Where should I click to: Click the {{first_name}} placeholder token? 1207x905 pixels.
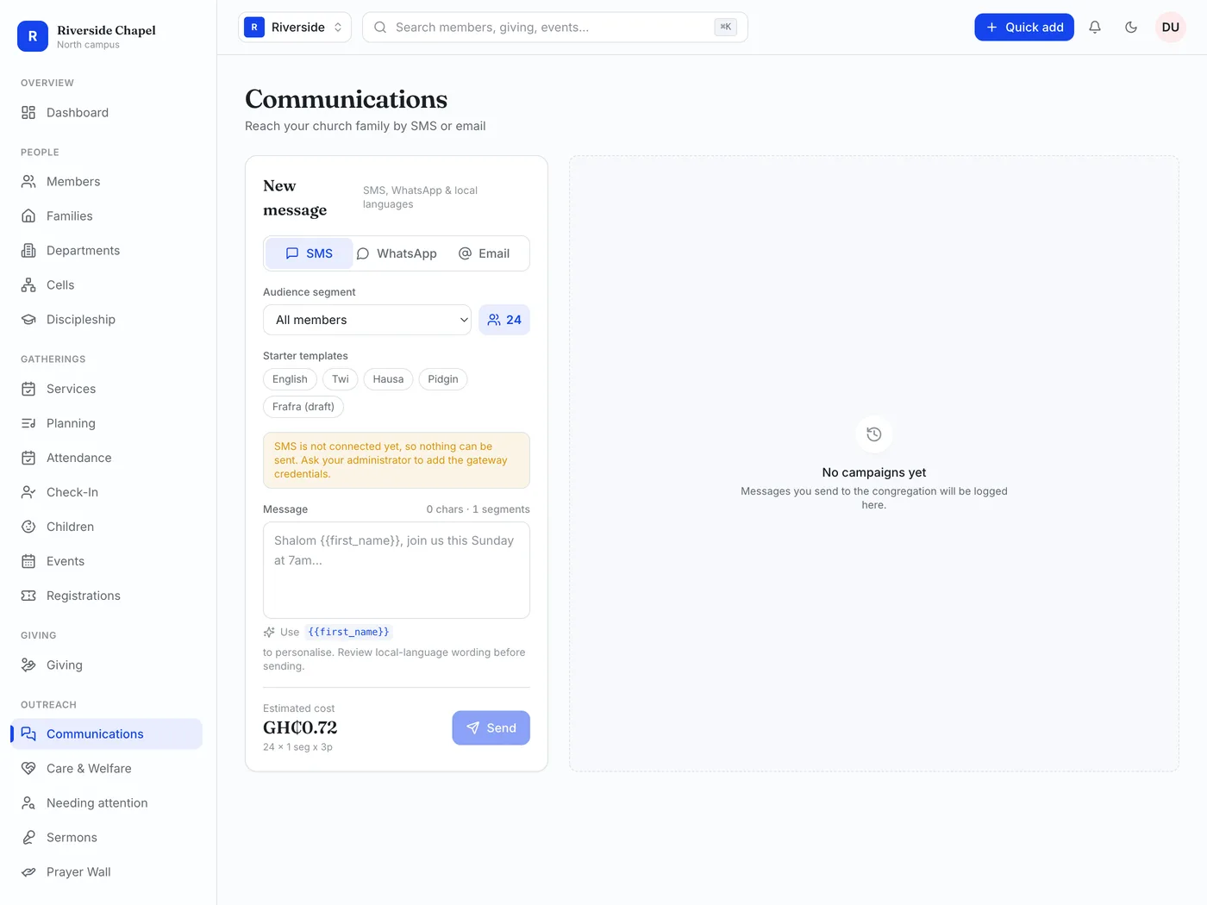348,632
